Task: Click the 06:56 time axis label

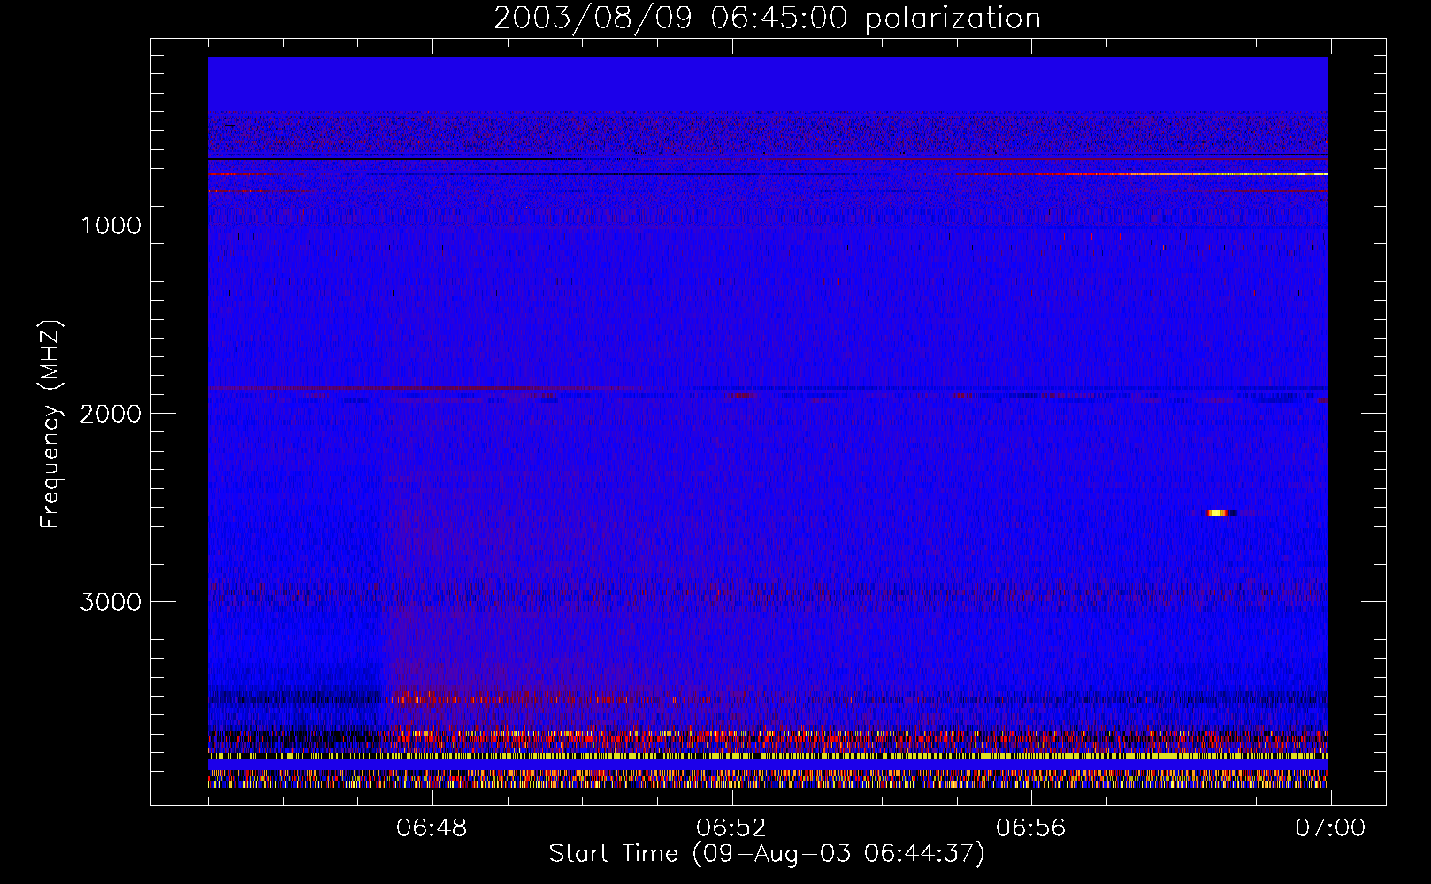Action: click(1031, 828)
